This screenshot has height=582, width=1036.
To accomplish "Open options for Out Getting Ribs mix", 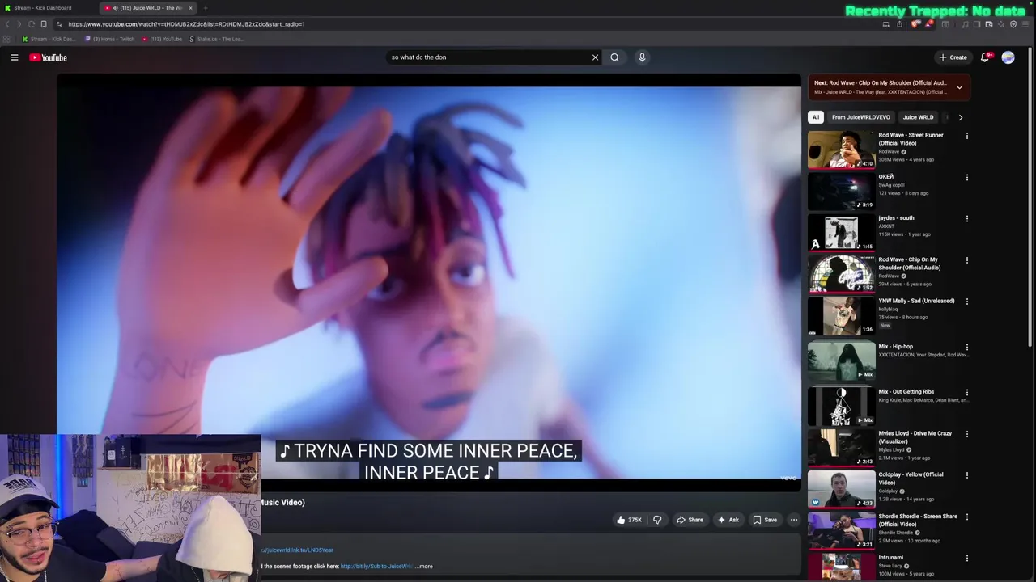I will (x=966, y=392).
